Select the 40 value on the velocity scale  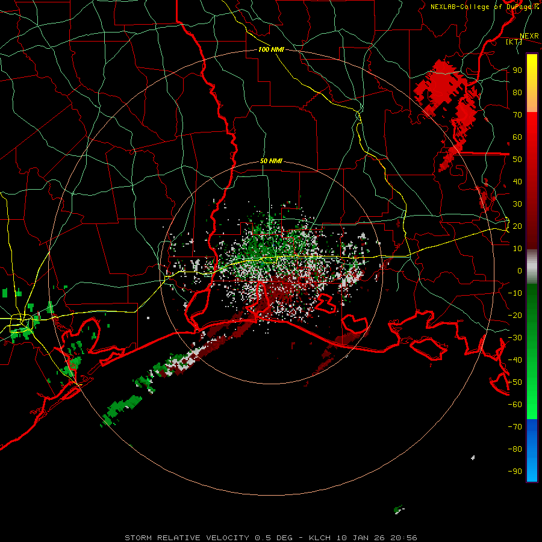point(517,181)
